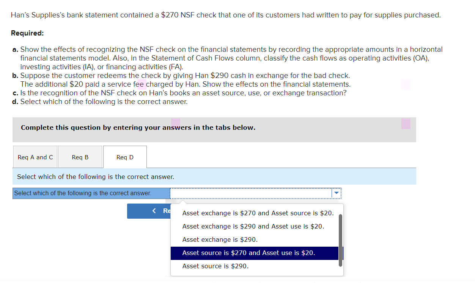Open the answer dropdown via its arrow
The width and height of the screenshot is (475, 283).
point(336,193)
